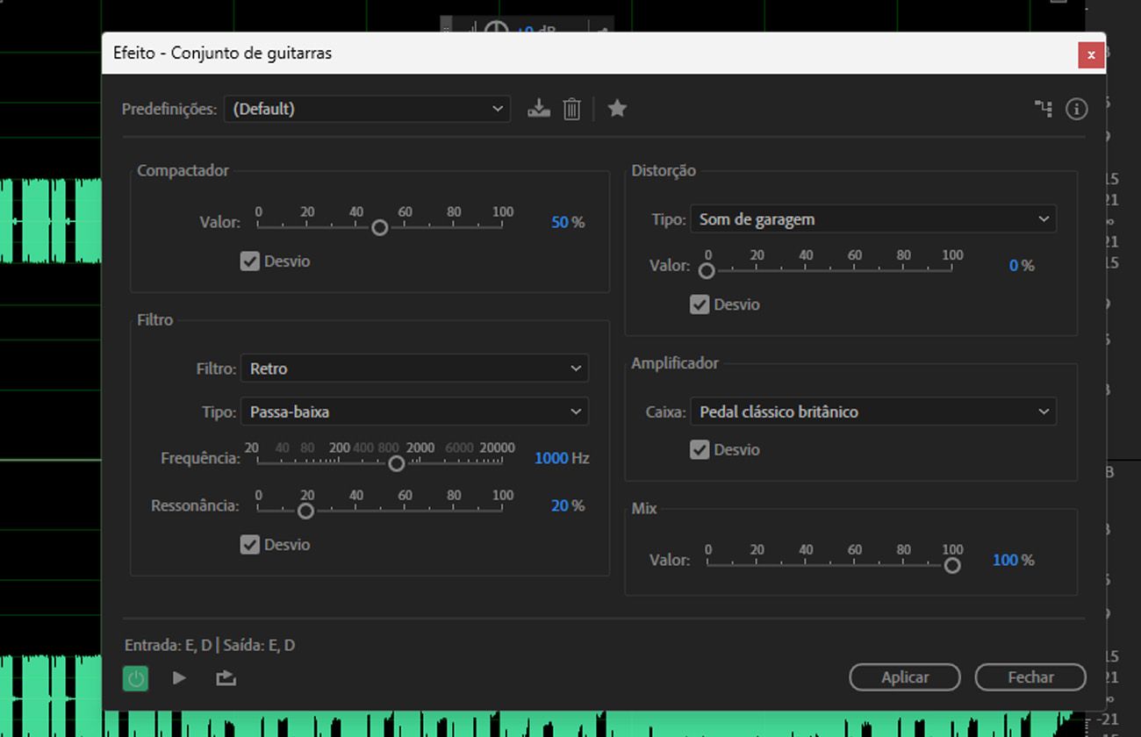Click the Frequência value 1000 Hz
Image resolution: width=1141 pixels, height=737 pixels.
pos(562,458)
